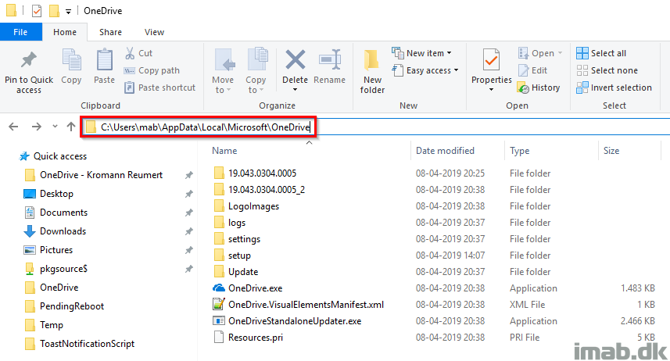Click the red Delete X icon
The height and width of the screenshot is (361, 670).
click(x=295, y=60)
